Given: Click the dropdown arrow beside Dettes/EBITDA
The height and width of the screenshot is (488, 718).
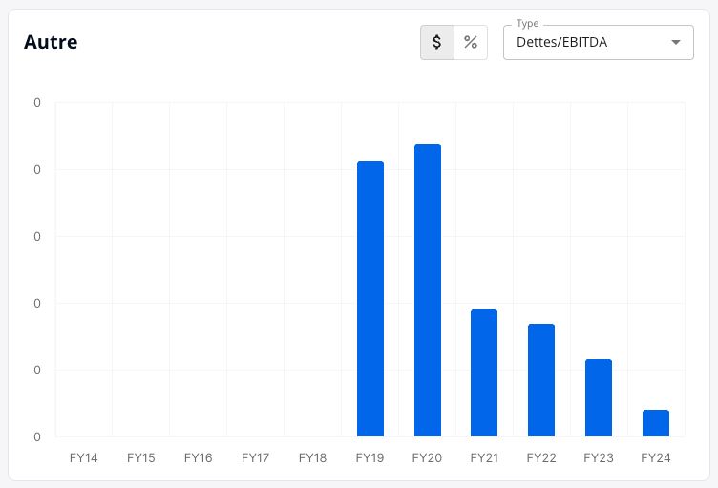Looking at the screenshot, I should (x=675, y=42).
